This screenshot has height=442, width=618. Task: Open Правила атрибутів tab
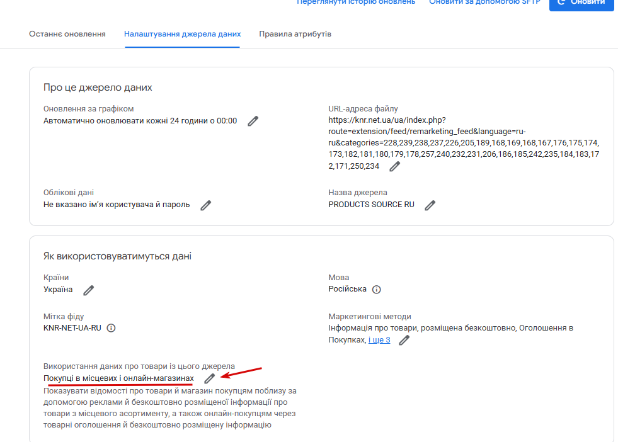click(295, 34)
